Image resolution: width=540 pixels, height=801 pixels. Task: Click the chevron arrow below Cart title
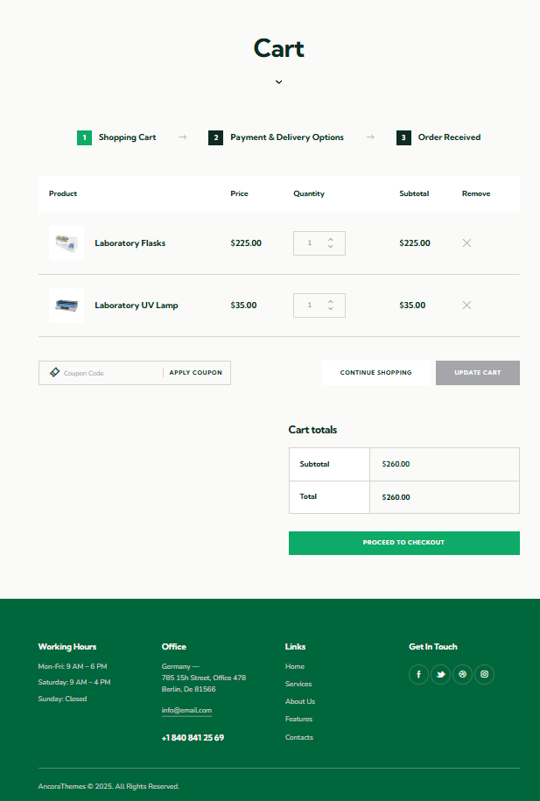[x=279, y=81]
